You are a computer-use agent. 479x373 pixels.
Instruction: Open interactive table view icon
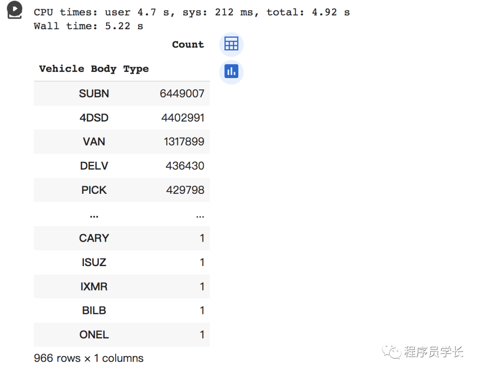pos(231,44)
